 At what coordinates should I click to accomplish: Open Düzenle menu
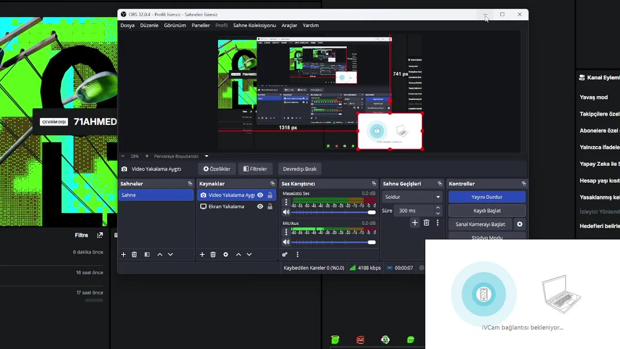(x=149, y=25)
